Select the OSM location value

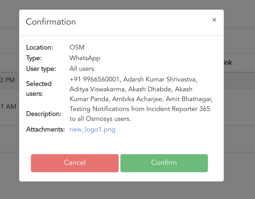77,47
